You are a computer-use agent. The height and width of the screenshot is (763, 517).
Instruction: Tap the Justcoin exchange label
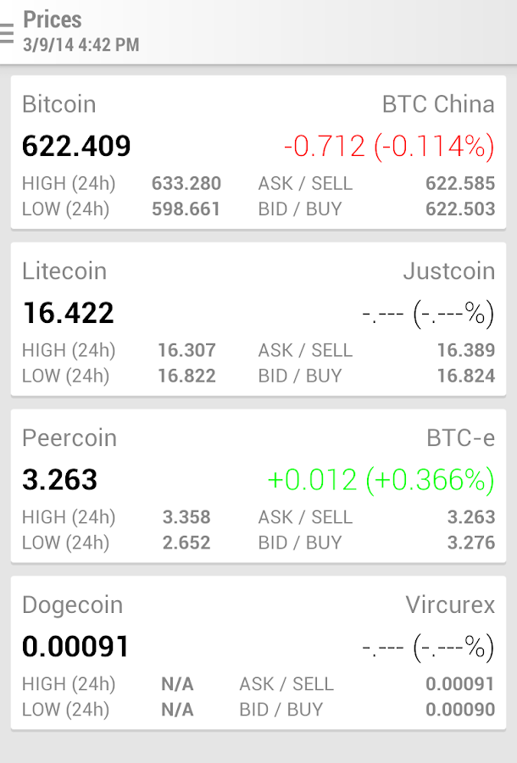[x=448, y=271]
